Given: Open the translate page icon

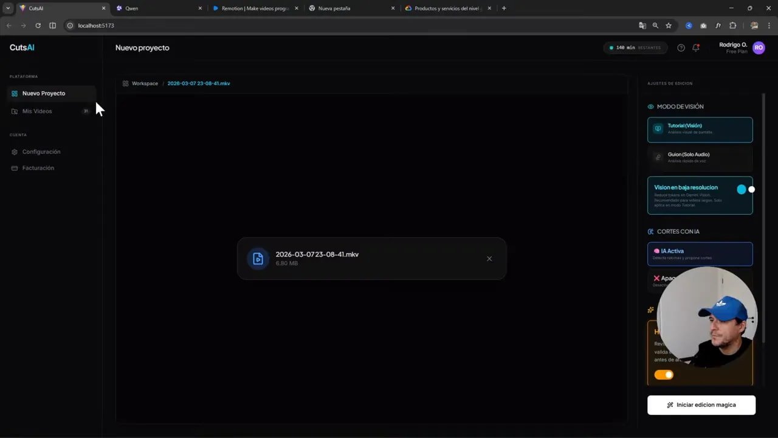Looking at the screenshot, I should pos(642,26).
